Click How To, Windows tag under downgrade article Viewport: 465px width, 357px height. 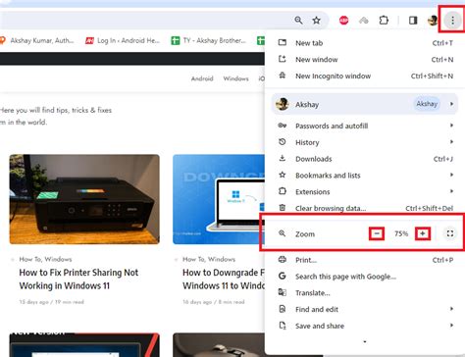click(209, 259)
